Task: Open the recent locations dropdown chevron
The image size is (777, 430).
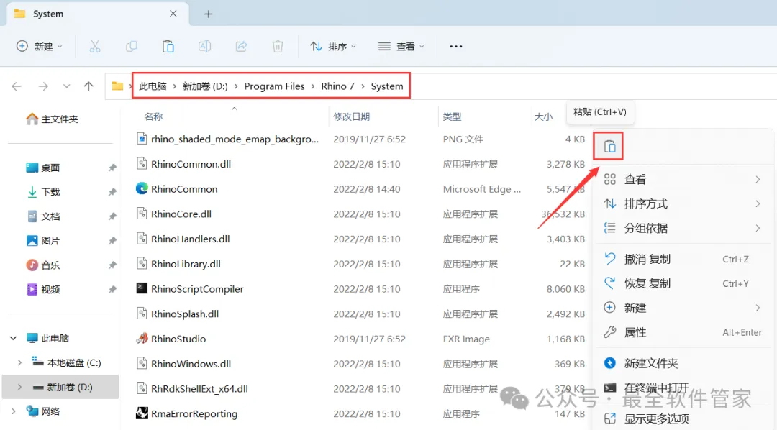Action: point(66,87)
